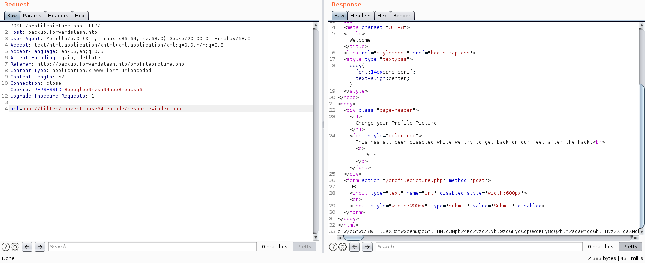
Task: Click Response horizontal scrollbar left arrow
Action: point(340,238)
